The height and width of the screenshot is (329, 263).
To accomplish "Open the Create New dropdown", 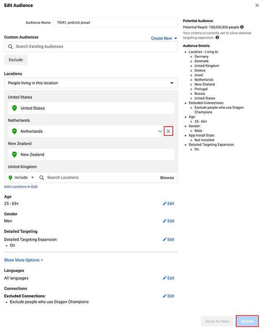I will tap(164, 38).
